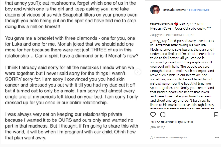Open terezakacerova username in post header
The height and width of the screenshot is (147, 221).
(175, 10)
